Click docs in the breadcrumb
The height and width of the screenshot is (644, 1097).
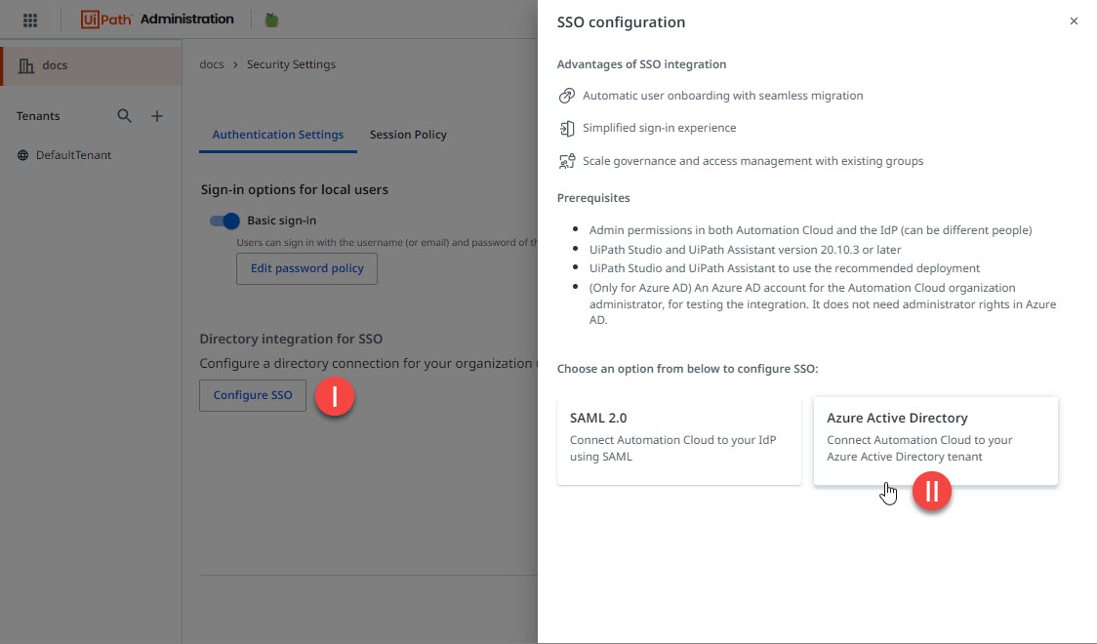211,64
